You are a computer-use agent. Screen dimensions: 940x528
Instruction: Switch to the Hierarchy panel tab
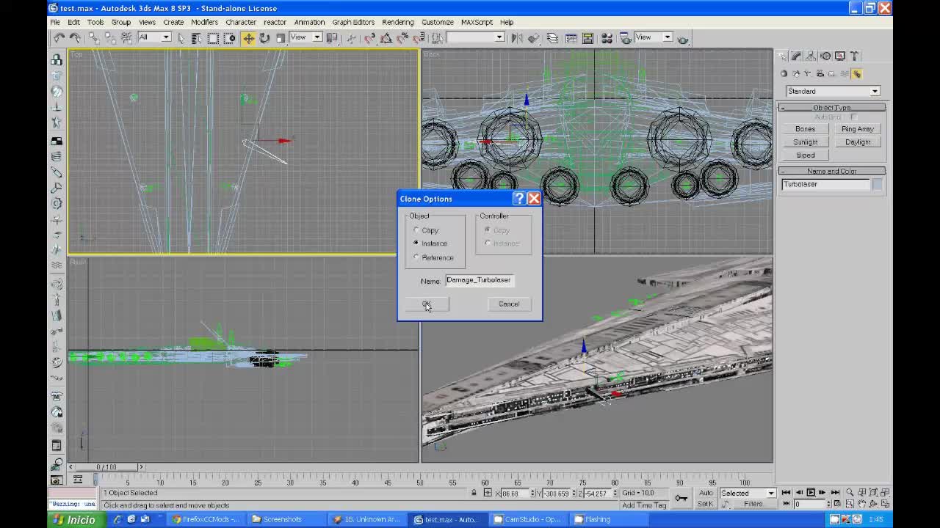811,56
